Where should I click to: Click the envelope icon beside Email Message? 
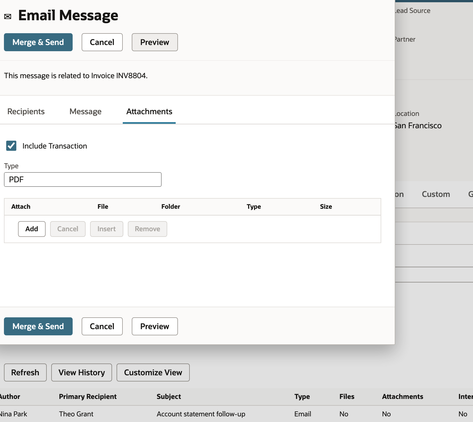pos(8,17)
